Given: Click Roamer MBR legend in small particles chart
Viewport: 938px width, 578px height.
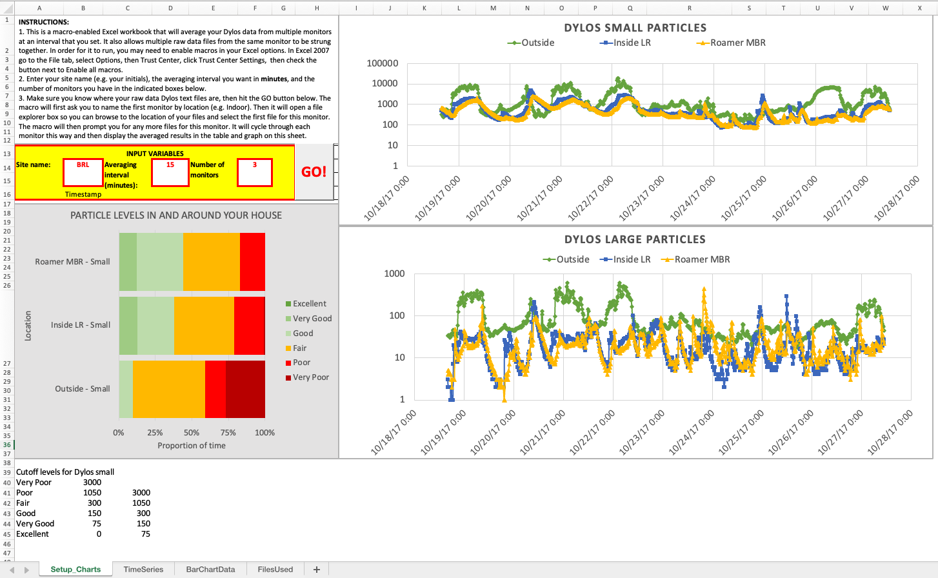Looking at the screenshot, I should pos(731,43).
